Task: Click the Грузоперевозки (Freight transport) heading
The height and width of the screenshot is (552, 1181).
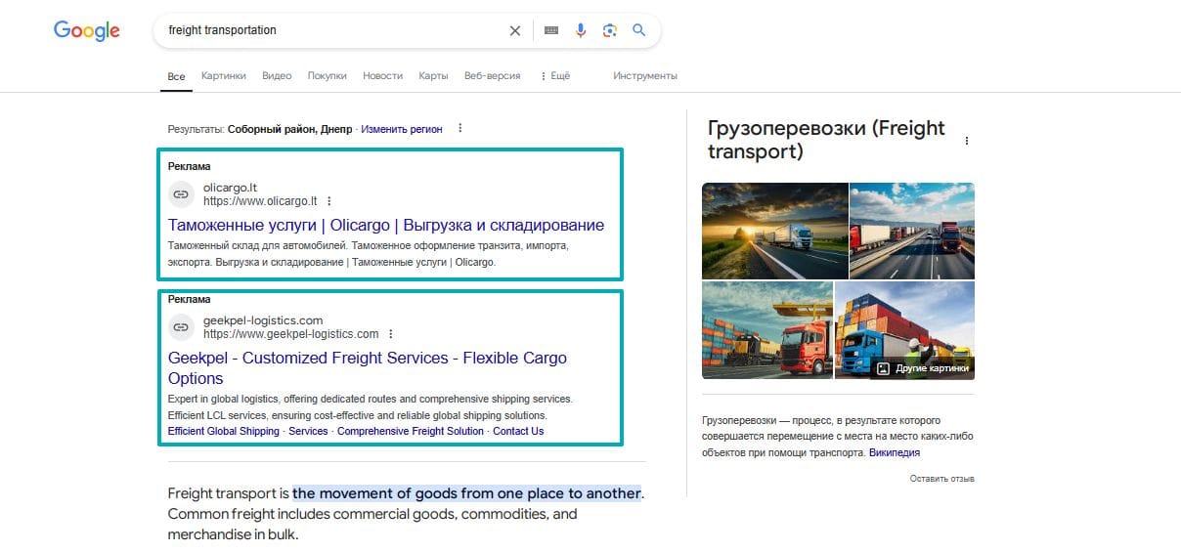Action: (x=826, y=140)
